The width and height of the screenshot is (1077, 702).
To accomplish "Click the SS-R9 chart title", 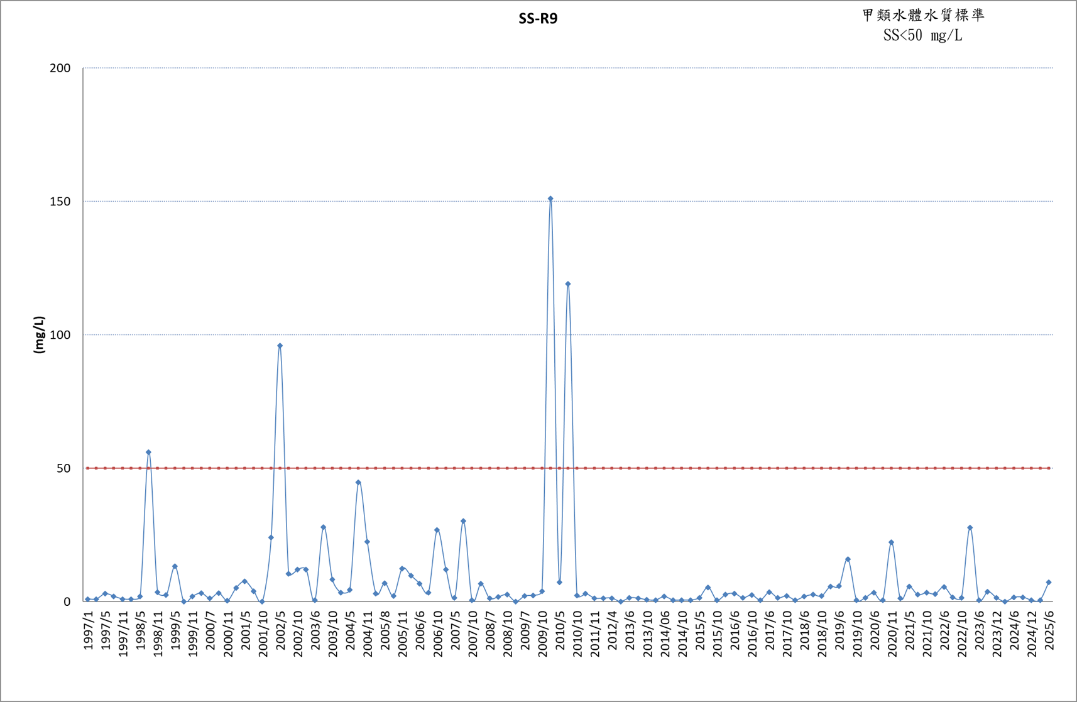I will click(x=538, y=19).
